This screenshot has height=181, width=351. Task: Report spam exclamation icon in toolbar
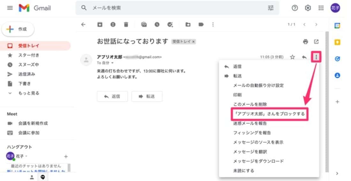pos(113,24)
